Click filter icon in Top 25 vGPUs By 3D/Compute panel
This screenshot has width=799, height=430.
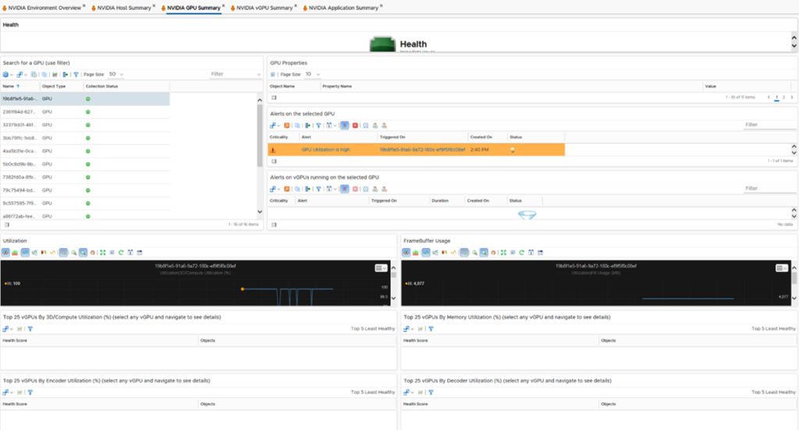tap(30, 329)
